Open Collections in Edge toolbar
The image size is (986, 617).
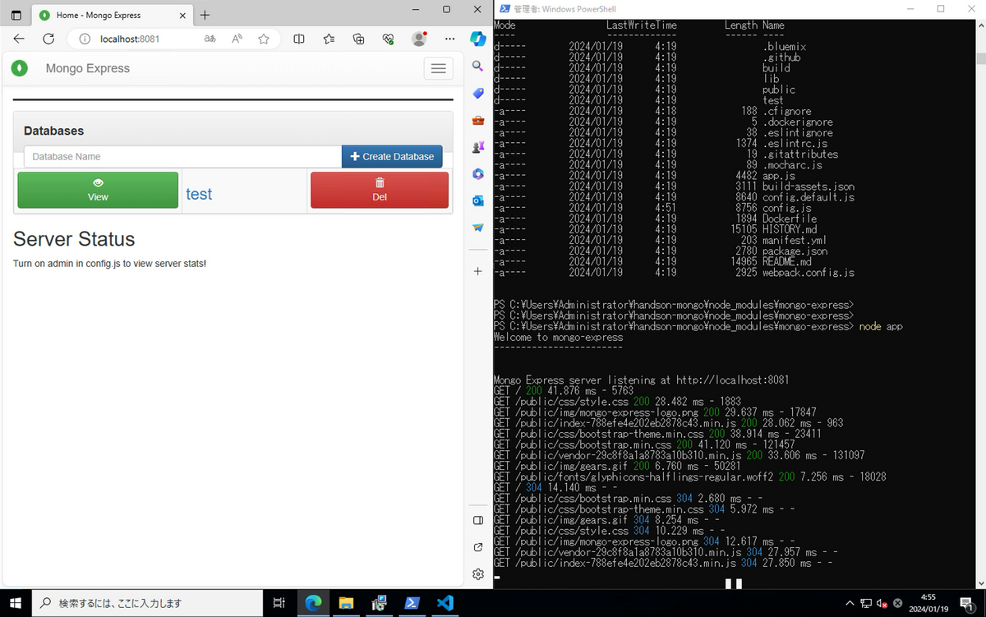point(358,39)
